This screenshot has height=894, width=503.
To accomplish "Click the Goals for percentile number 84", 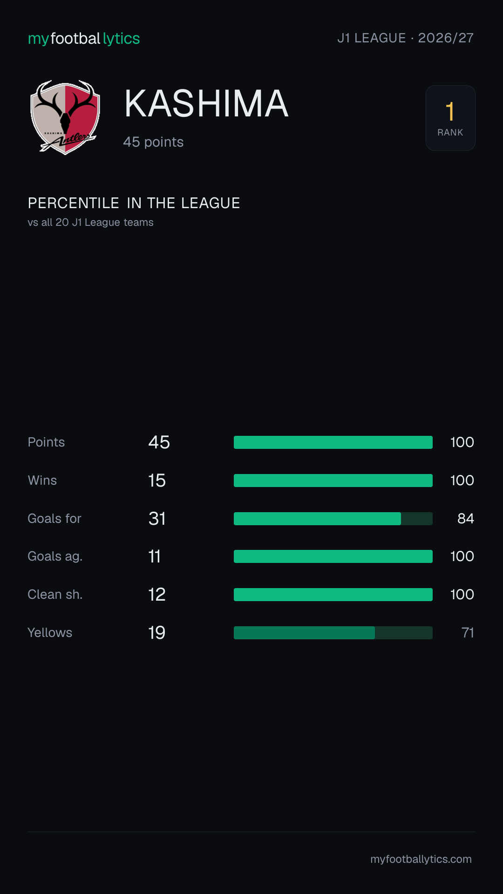I will [466, 519].
